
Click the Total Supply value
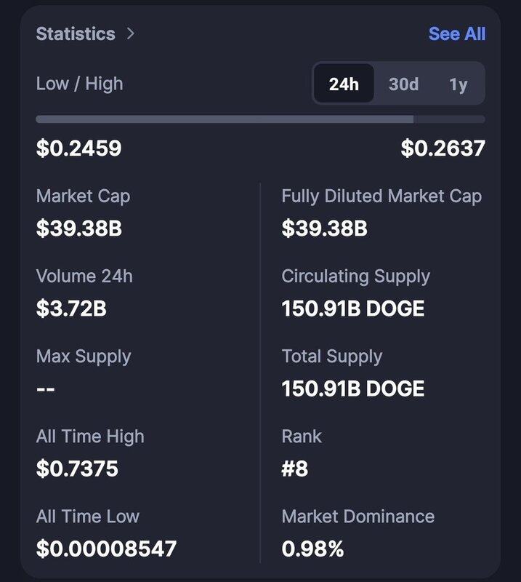tap(353, 388)
